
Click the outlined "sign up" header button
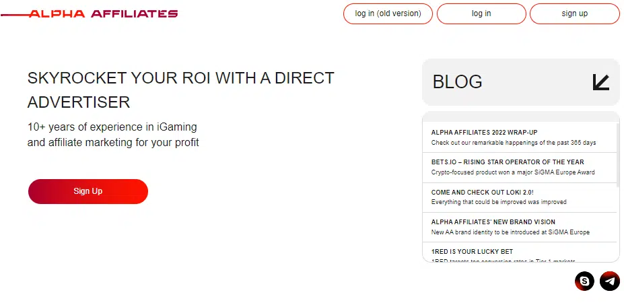pos(574,13)
